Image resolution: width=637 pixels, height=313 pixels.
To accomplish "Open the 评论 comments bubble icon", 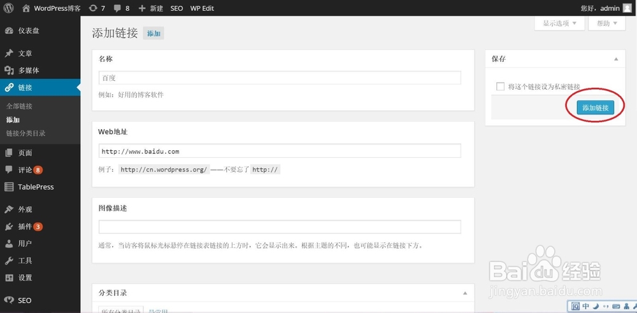I will [x=9, y=170].
